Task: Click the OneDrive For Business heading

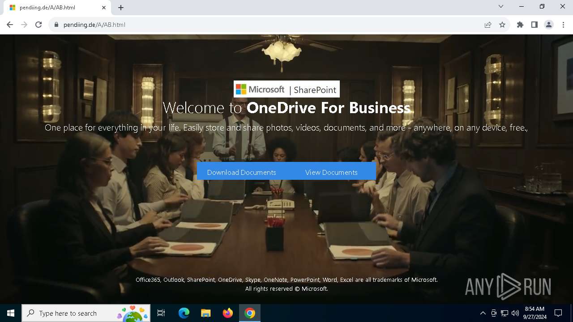Action: point(329,108)
